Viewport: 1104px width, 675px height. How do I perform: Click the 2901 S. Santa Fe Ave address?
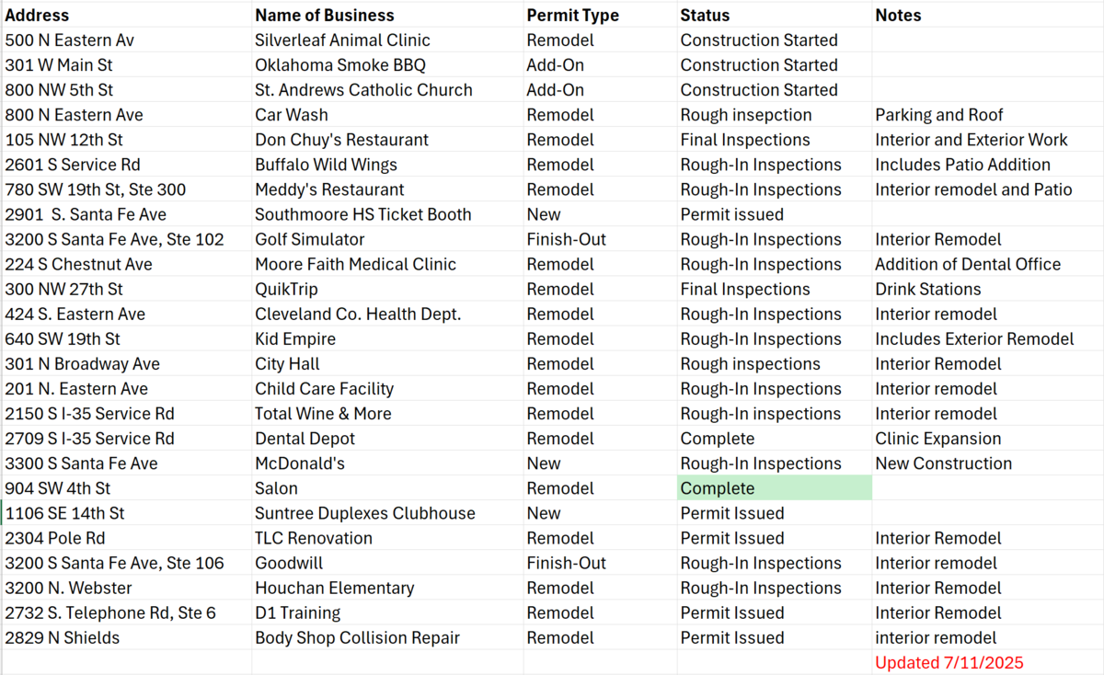click(126, 214)
